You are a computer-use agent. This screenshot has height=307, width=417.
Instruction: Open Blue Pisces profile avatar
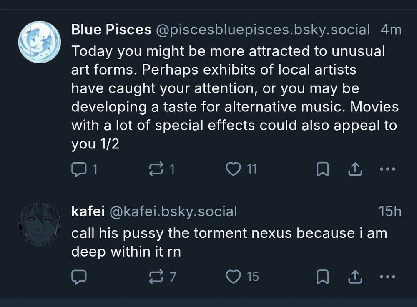(40, 42)
